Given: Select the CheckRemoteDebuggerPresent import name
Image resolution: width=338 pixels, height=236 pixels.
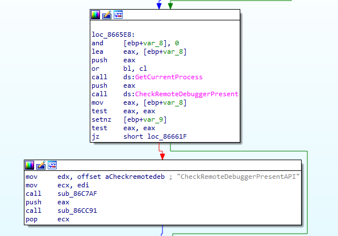Looking at the screenshot, I should (x=187, y=94).
